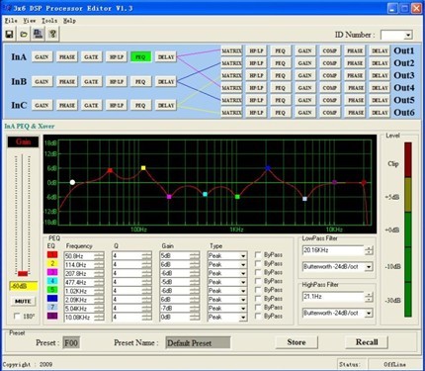425x371 pixels.
Task: Click the device connect computer toolbar icon
Action: [39, 34]
